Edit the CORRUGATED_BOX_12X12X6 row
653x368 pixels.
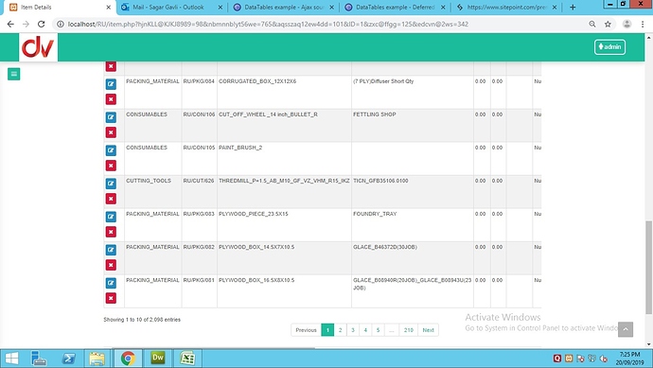[111, 84]
